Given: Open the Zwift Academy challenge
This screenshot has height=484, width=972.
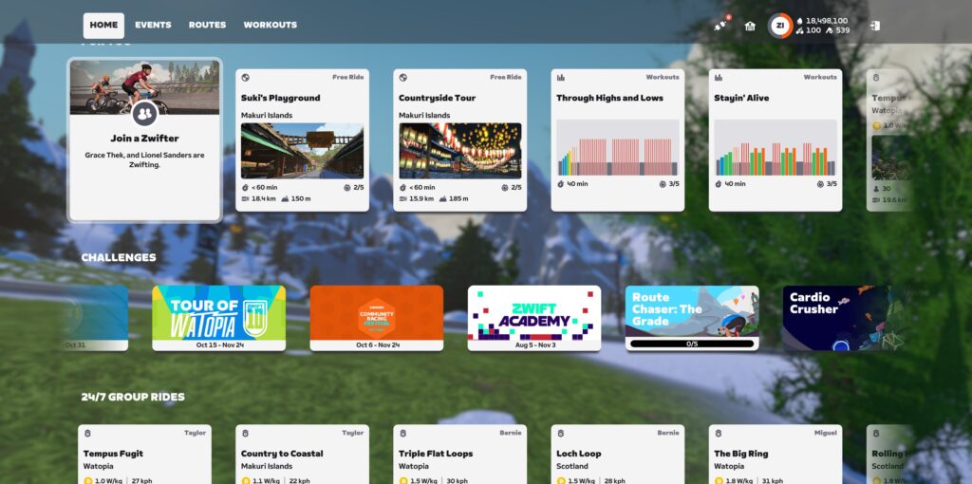Looking at the screenshot, I should 534,318.
